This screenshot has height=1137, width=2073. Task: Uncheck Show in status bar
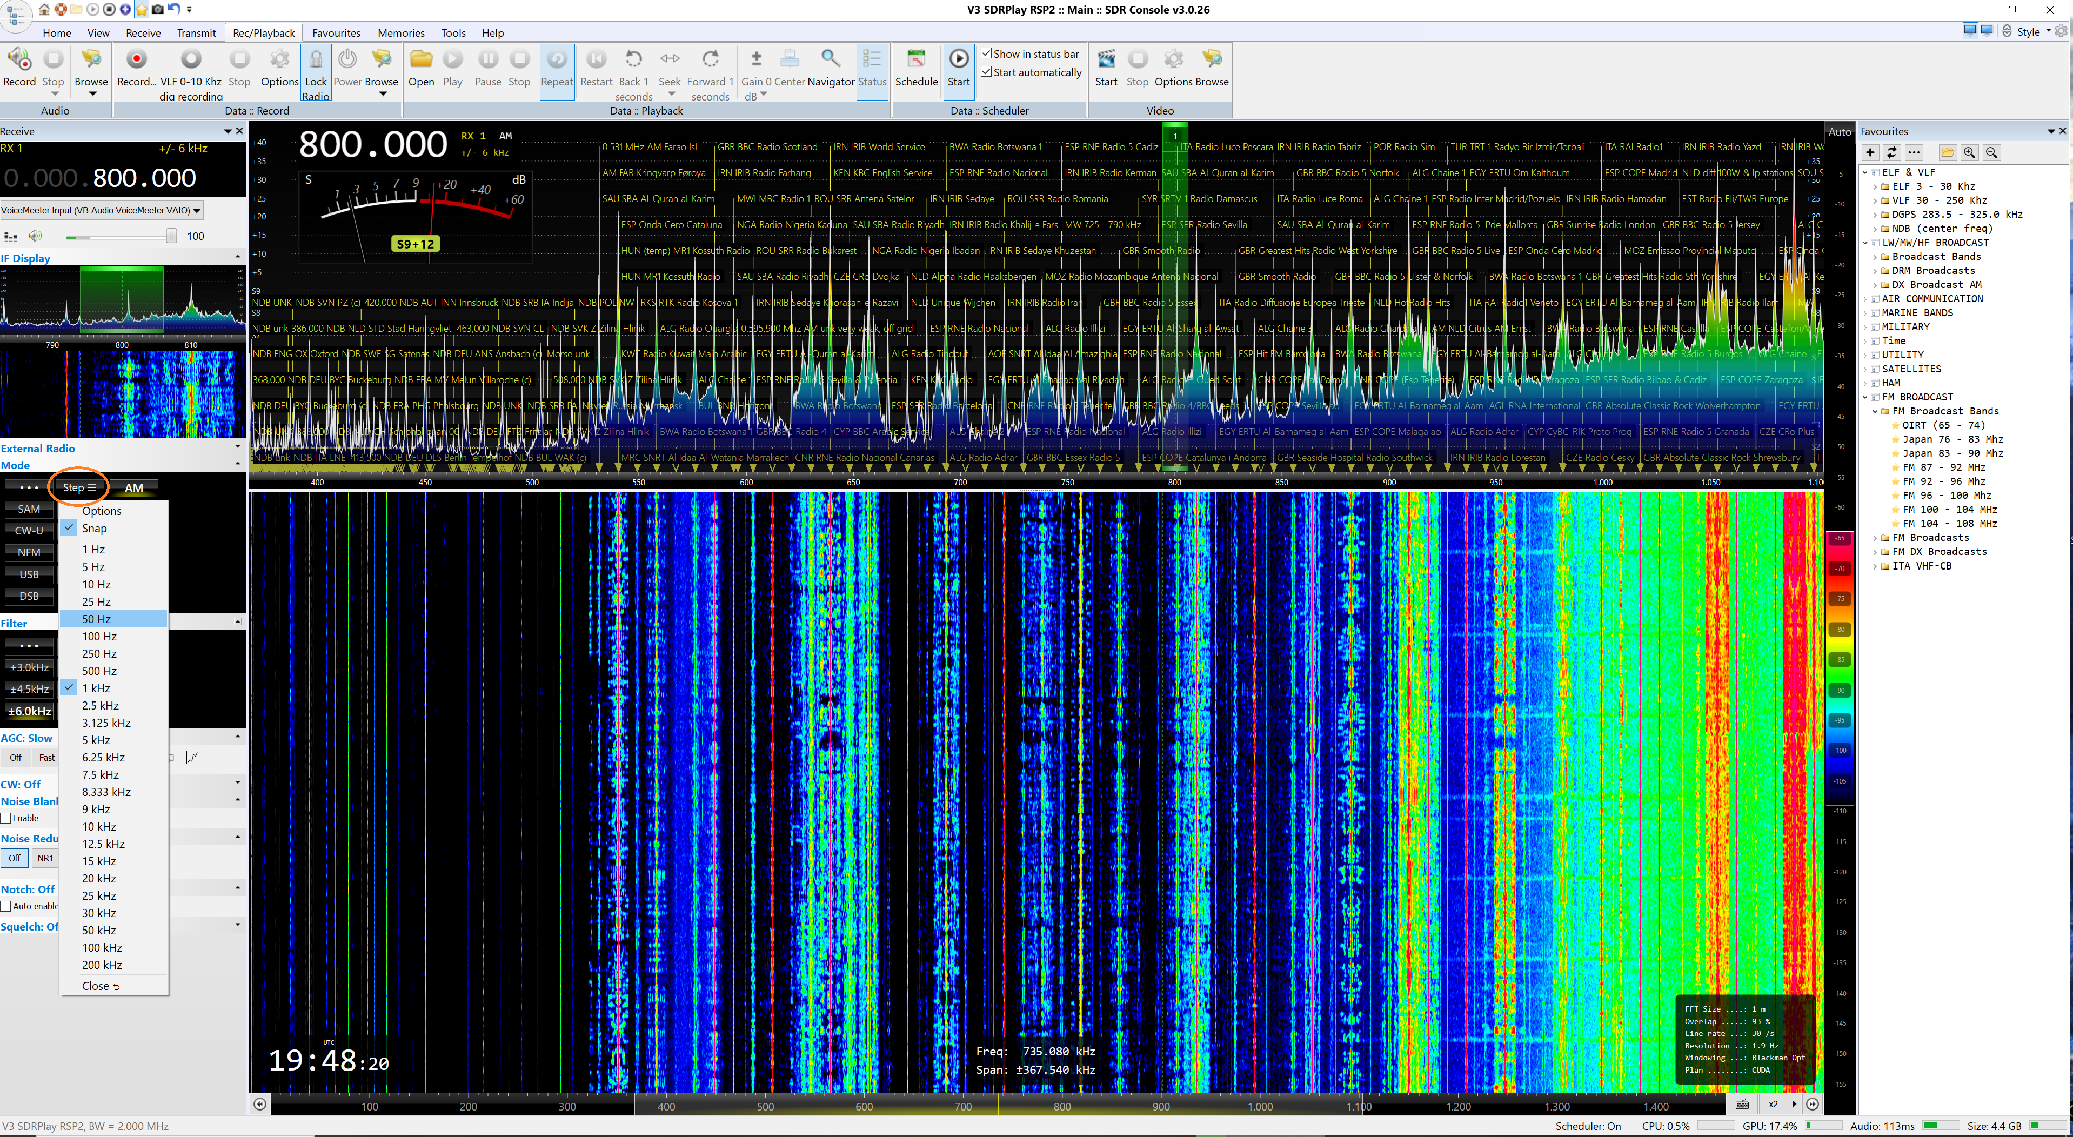(986, 54)
